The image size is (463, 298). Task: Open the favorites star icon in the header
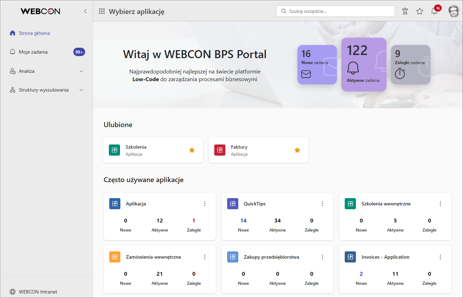coord(420,11)
